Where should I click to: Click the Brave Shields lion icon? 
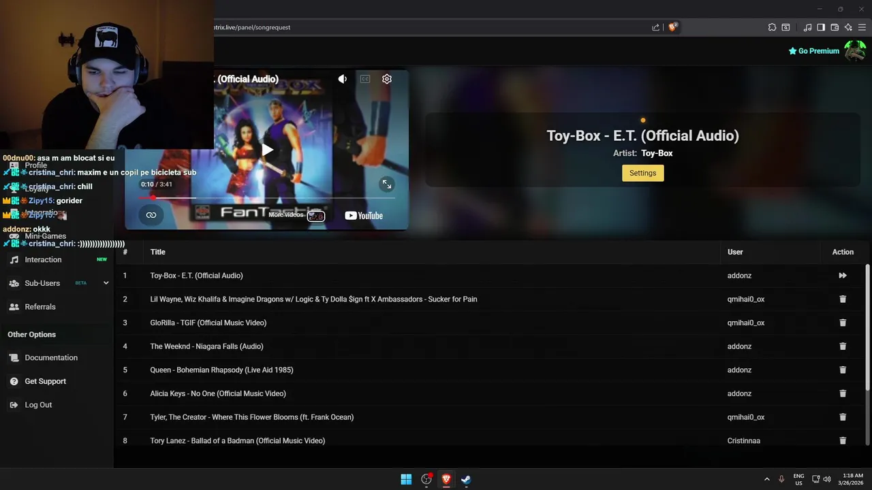pyautogui.click(x=673, y=27)
